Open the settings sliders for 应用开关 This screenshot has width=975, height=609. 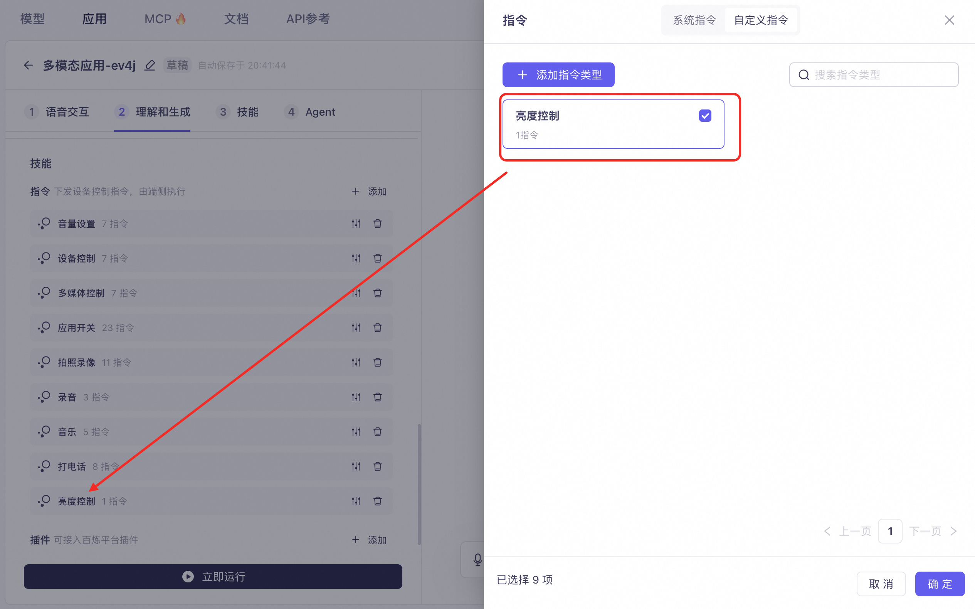[x=356, y=328]
